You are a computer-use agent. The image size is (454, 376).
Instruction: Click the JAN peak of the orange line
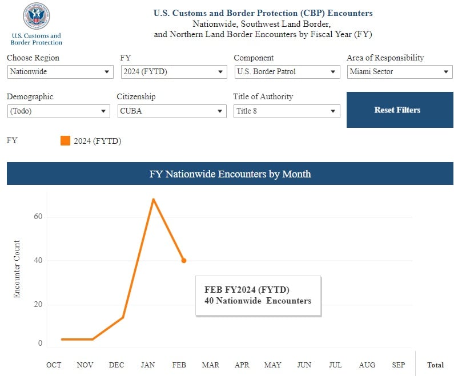[x=153, y=199]
